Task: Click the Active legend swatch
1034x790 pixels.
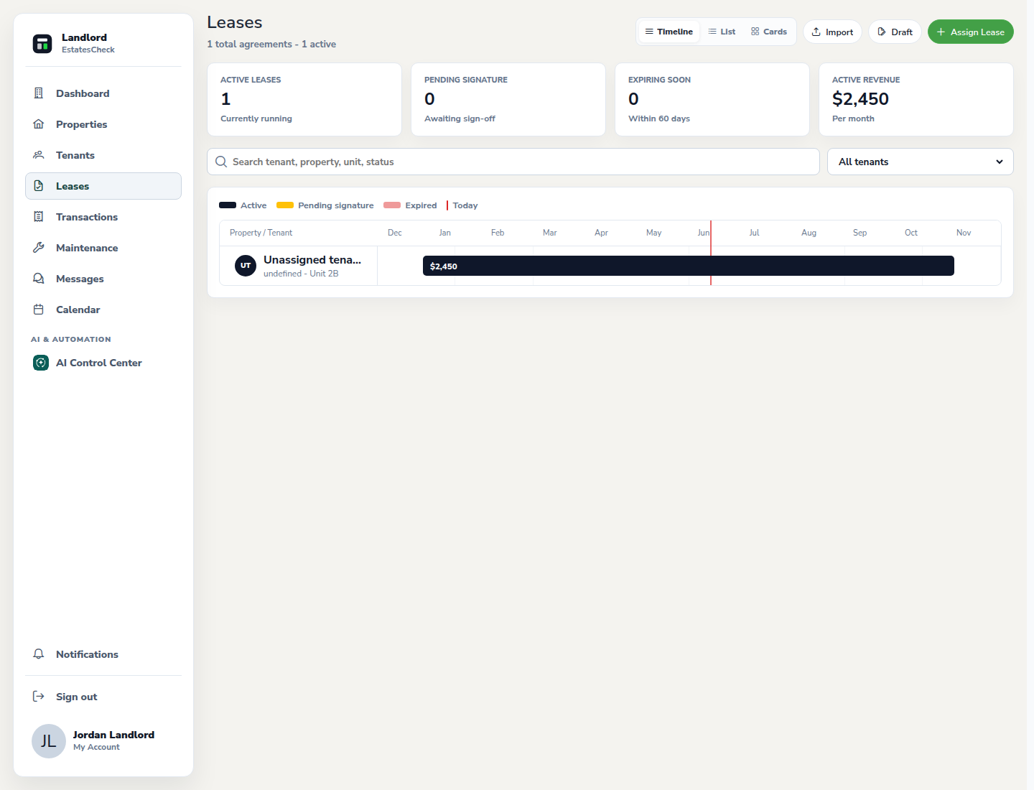Action: pyautogui.click(x=228, y=205)
